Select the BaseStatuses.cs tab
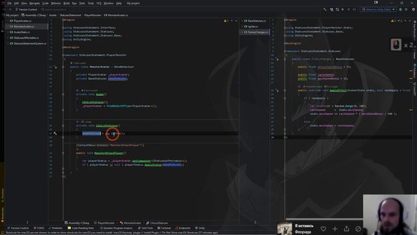This screenshot has height=235, width=417. (255, 21)
